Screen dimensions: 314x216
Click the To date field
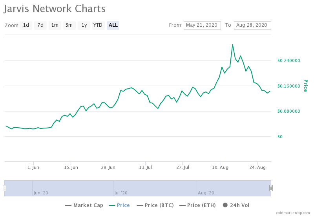252,25
